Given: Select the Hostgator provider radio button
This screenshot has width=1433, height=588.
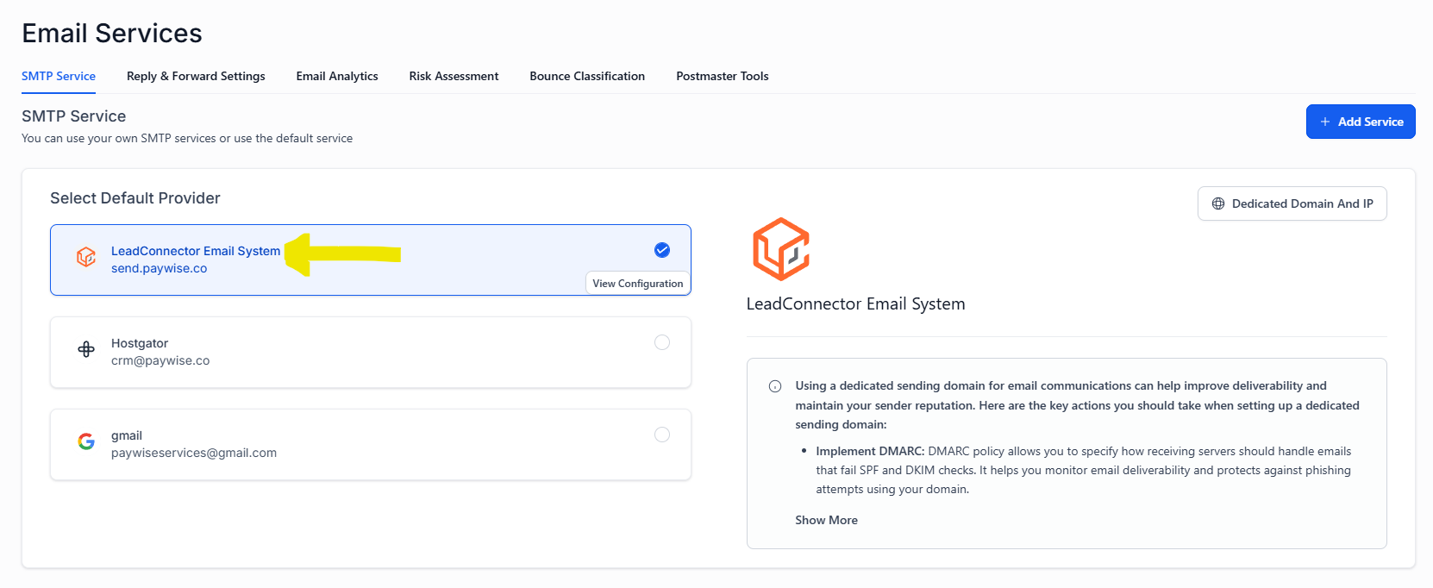Looking at the screenshot, I should [x=662, y=342].
